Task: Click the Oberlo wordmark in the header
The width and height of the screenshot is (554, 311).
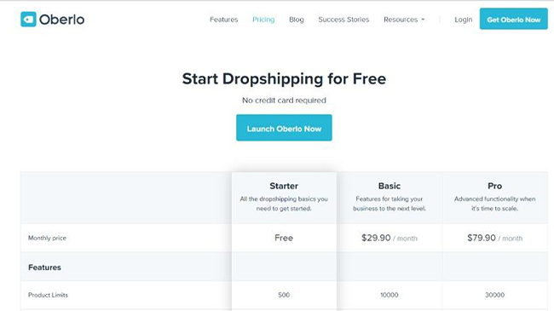Action: coord(62,20)
